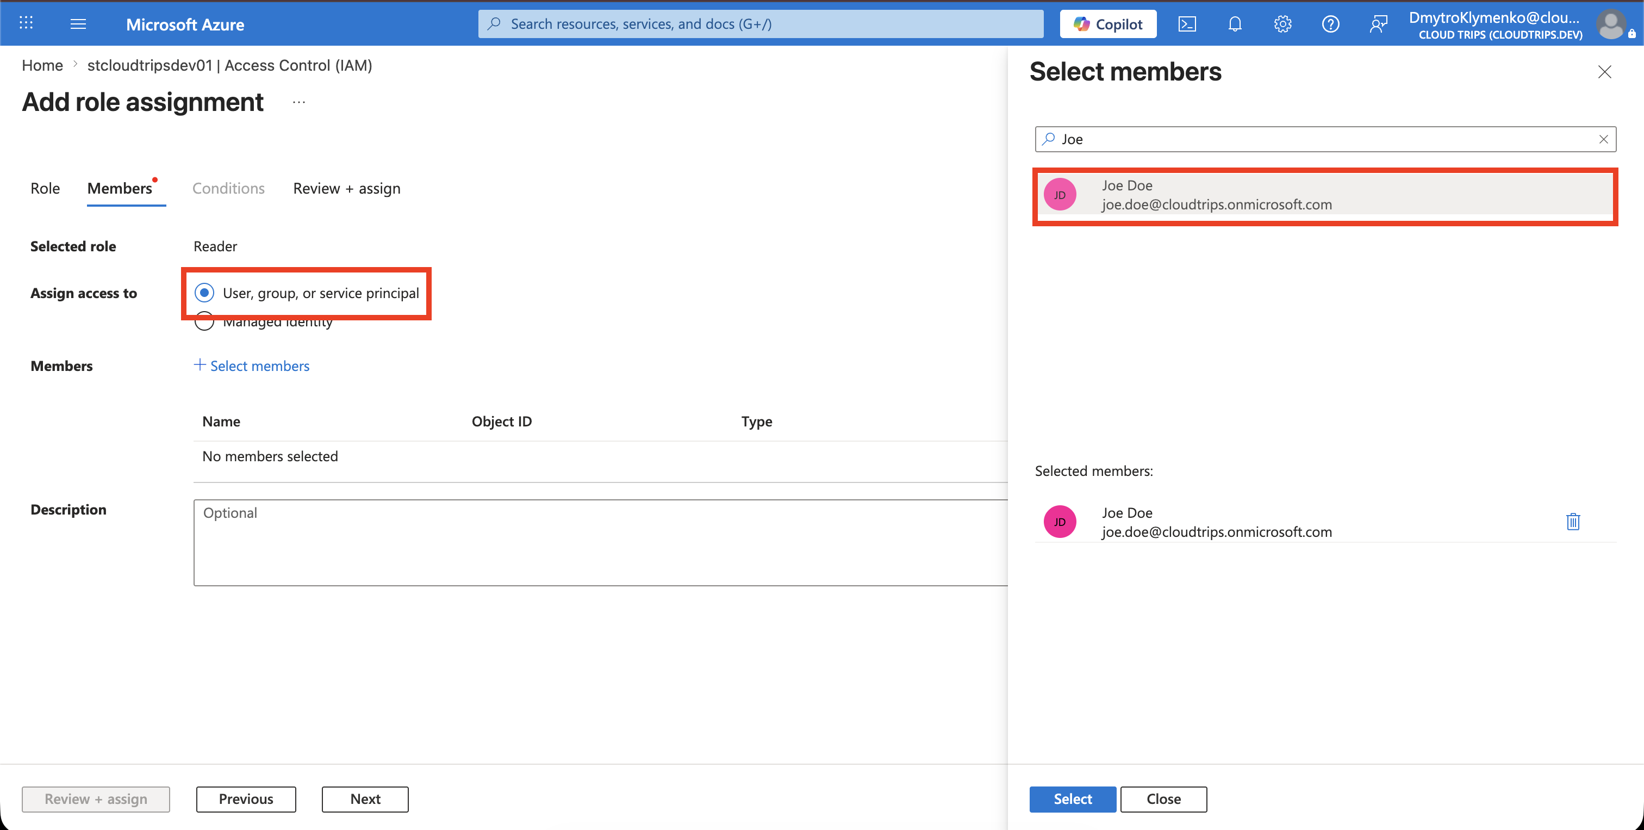
Task: Switch to the Members tab
Action: 120,188
